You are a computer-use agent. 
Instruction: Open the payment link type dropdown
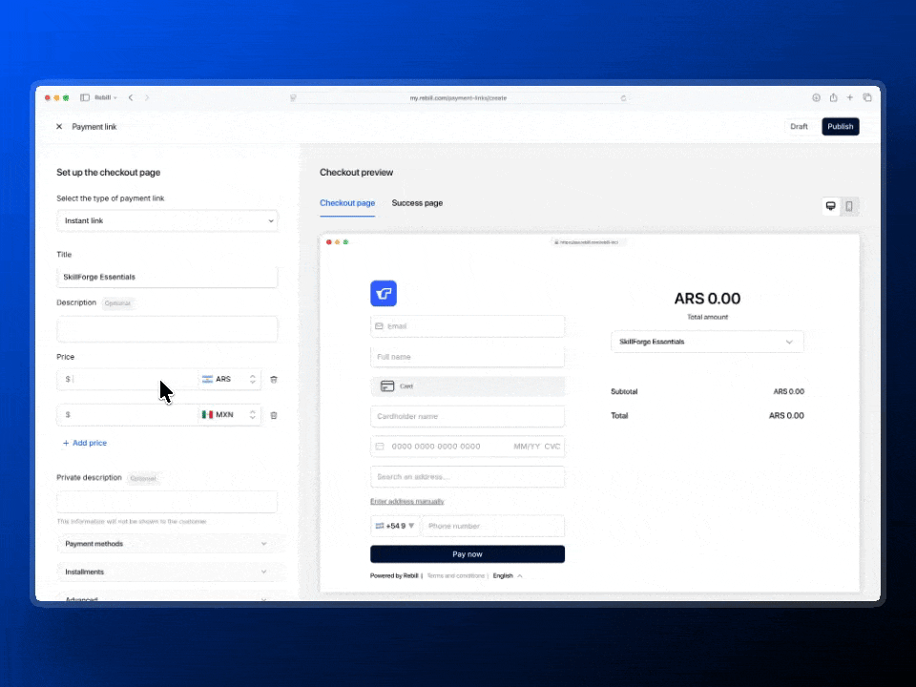coord(167,220)
